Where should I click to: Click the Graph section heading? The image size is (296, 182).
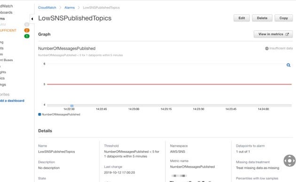point(44,34)
